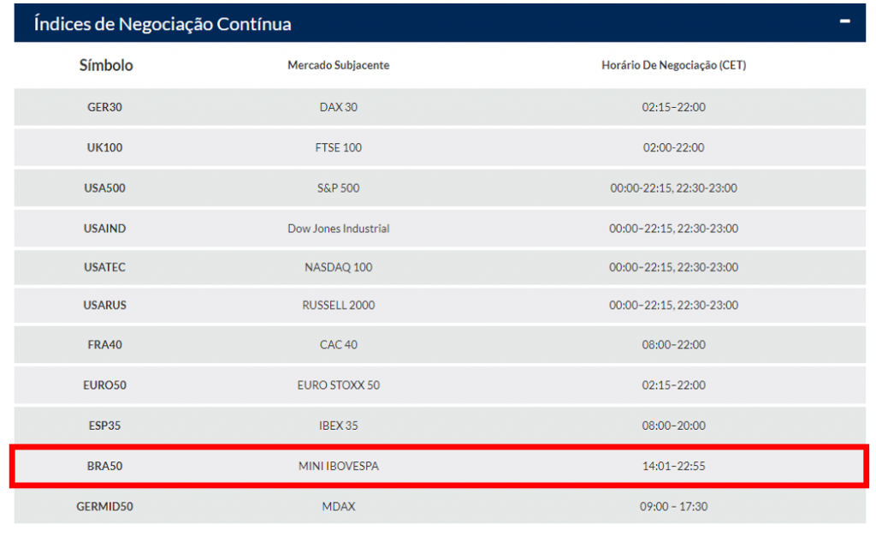The width and height of the screenshot is (876, 536).
Task: Click the MINI IBOVESPA market cell
Action: pos(339,466)
